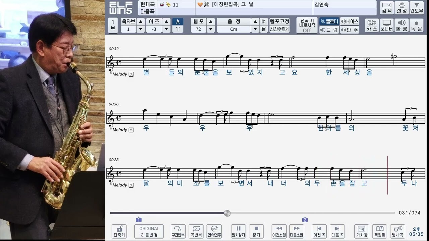Open the 모니터 monitor button
This screenshot has height=241, width=429.
click(387, 25)
